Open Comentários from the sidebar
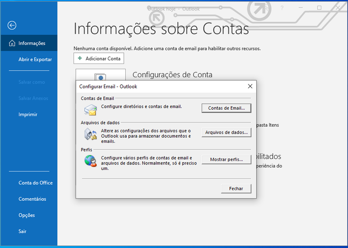 pyautogui.click(x=32, y=199)
